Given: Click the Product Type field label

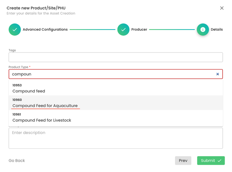Looking at the screenshot, I should pos(18,67).
